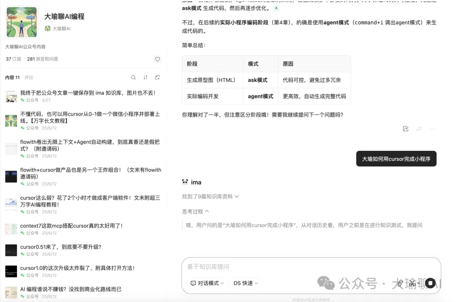456x302 pixels.
Task: Switch to the 评论 tab
Action: coord(29,77)
